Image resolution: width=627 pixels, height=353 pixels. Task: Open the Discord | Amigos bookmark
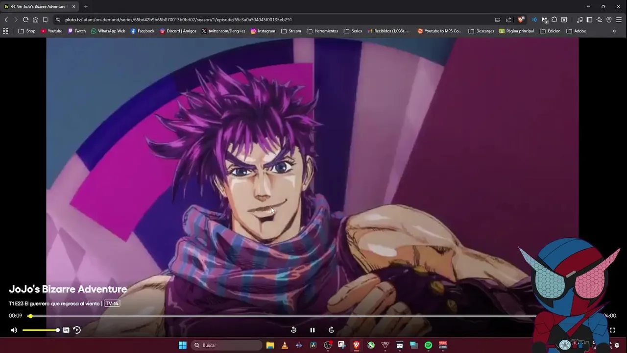178,31
